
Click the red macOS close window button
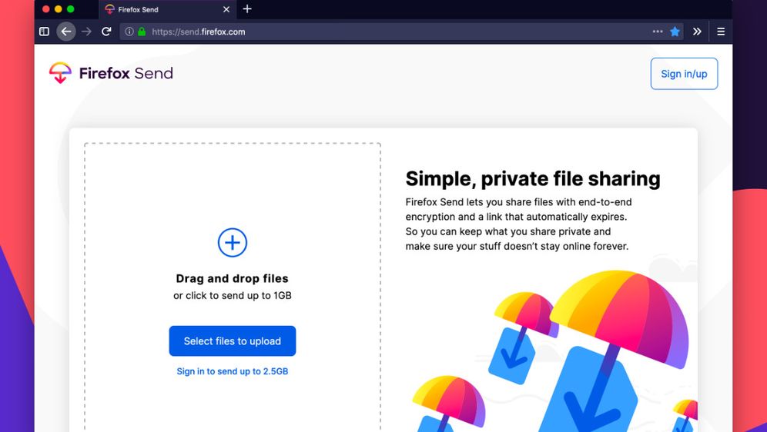click(45, 8)
